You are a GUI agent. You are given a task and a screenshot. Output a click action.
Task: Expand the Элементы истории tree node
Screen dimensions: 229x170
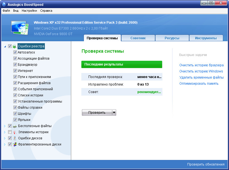pos(5,132)
